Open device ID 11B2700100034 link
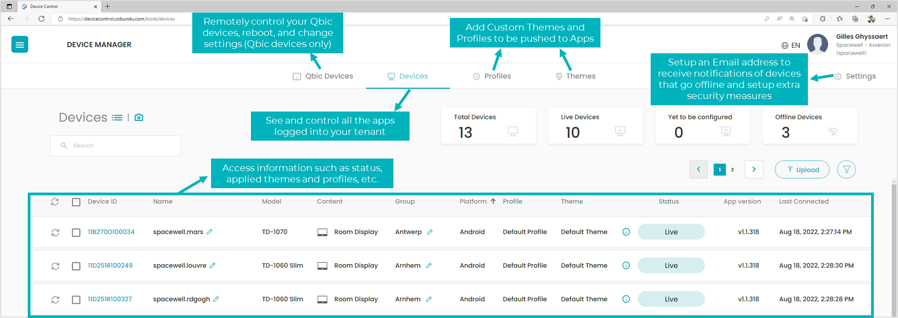This screenshot has height=318, width=898. point(111,232)
